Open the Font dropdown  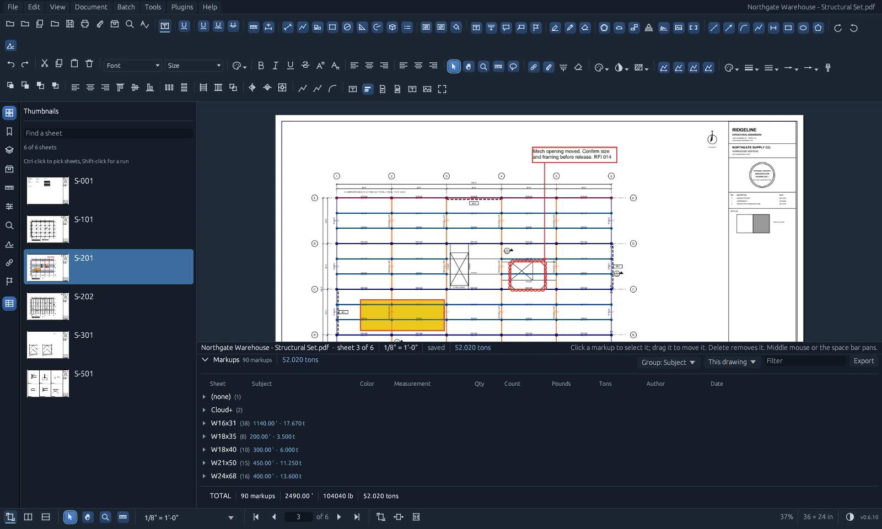133,66
